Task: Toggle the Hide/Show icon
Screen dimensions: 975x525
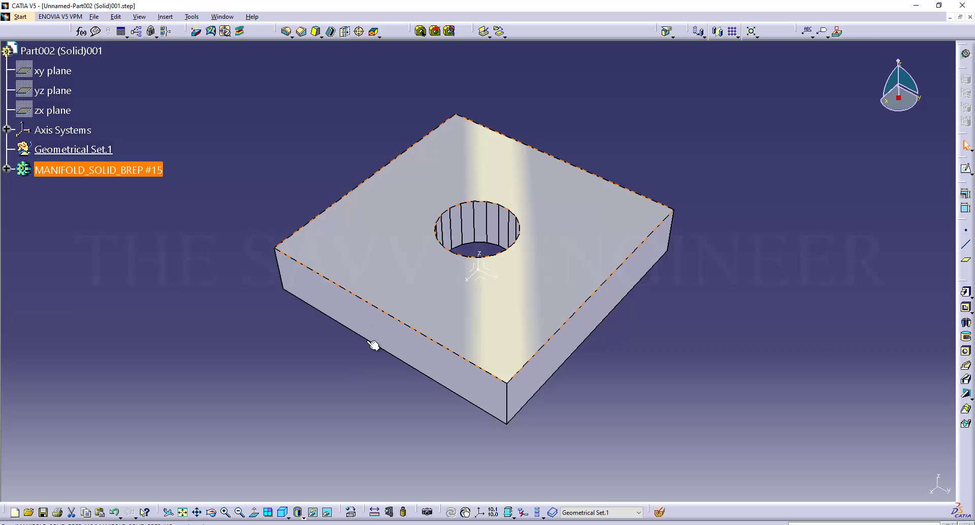Action: coord(313,512)
